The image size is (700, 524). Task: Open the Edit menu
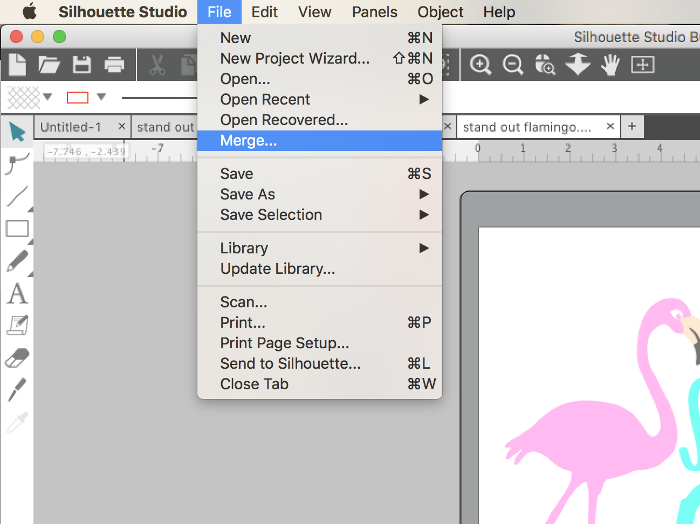tap(264, 12)
